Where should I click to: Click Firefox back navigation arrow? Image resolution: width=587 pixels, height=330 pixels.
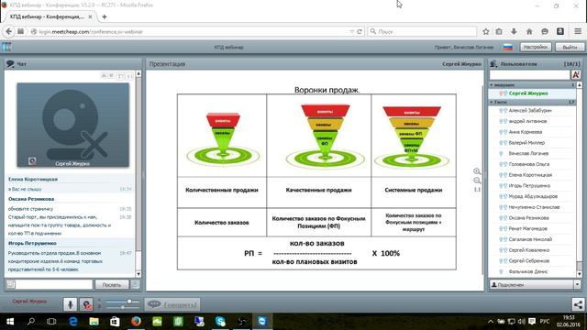(x=9, y=31)
